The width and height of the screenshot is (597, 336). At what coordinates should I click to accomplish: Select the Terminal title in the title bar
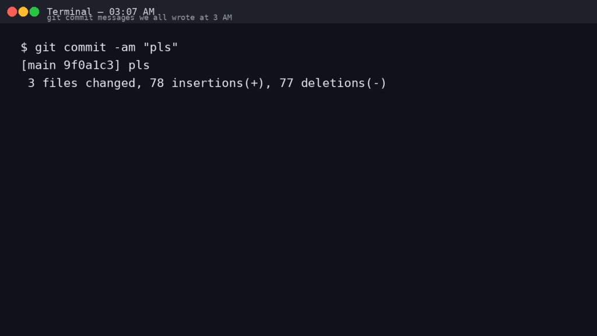[x=69, y=10]
